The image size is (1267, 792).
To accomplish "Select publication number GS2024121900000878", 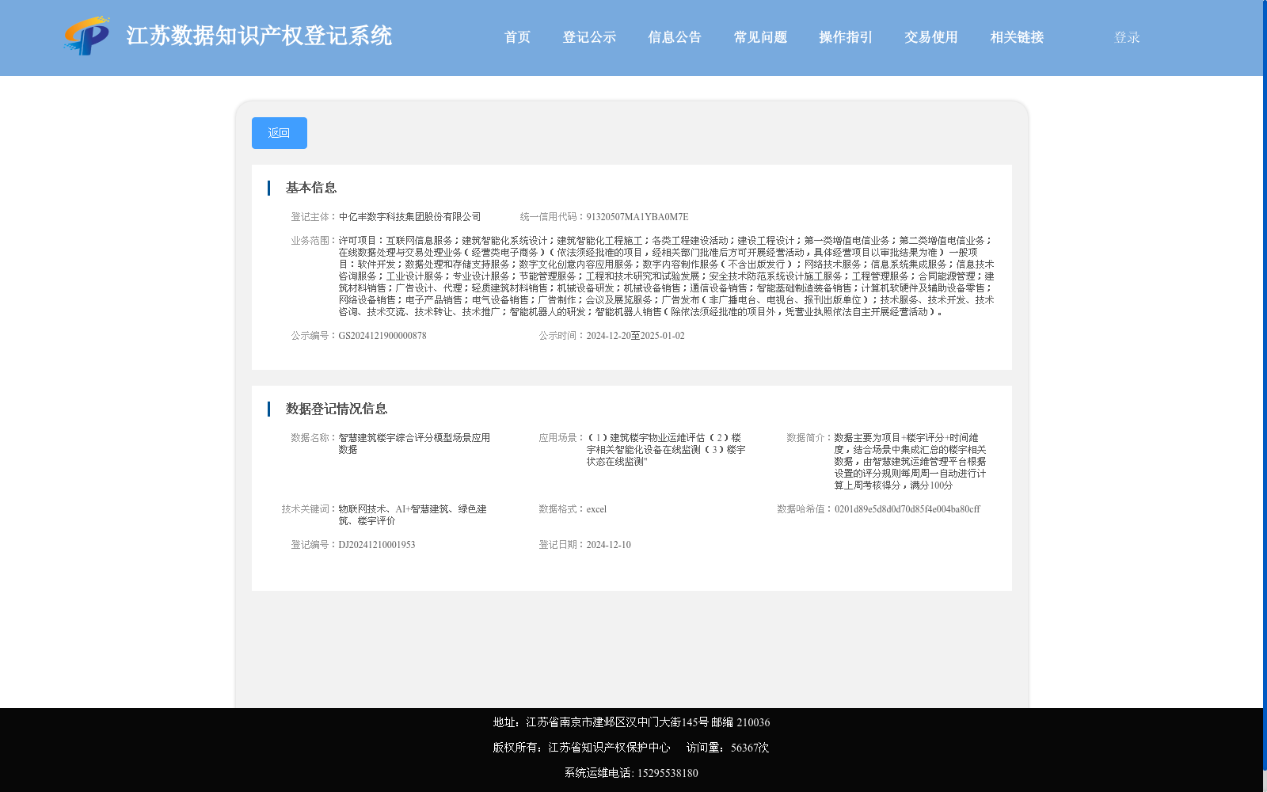I will pyautogui.click(x=382, y=336).
